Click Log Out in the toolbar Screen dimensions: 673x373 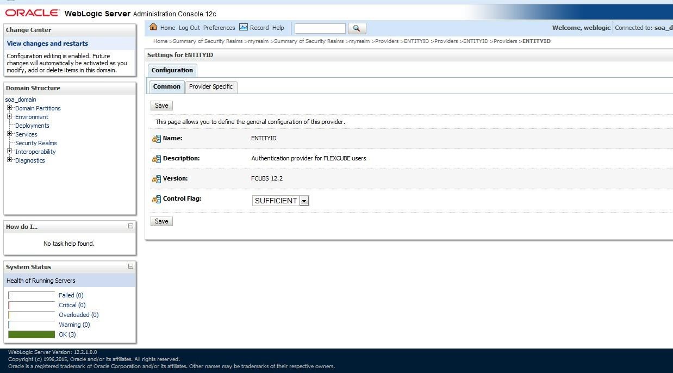tap(189, 28)
